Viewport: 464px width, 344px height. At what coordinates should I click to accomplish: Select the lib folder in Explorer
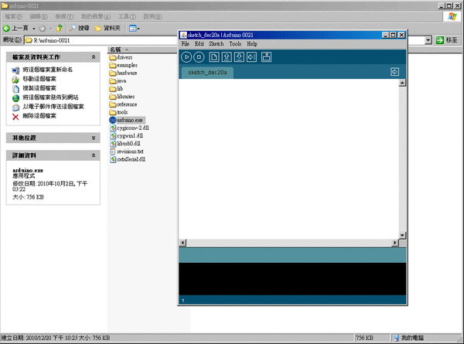[116, 89]
